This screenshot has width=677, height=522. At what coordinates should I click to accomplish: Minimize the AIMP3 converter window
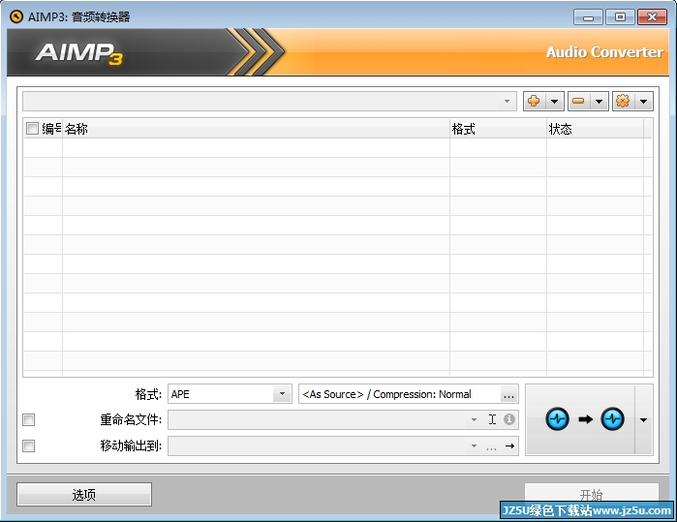tap(588, 17)
